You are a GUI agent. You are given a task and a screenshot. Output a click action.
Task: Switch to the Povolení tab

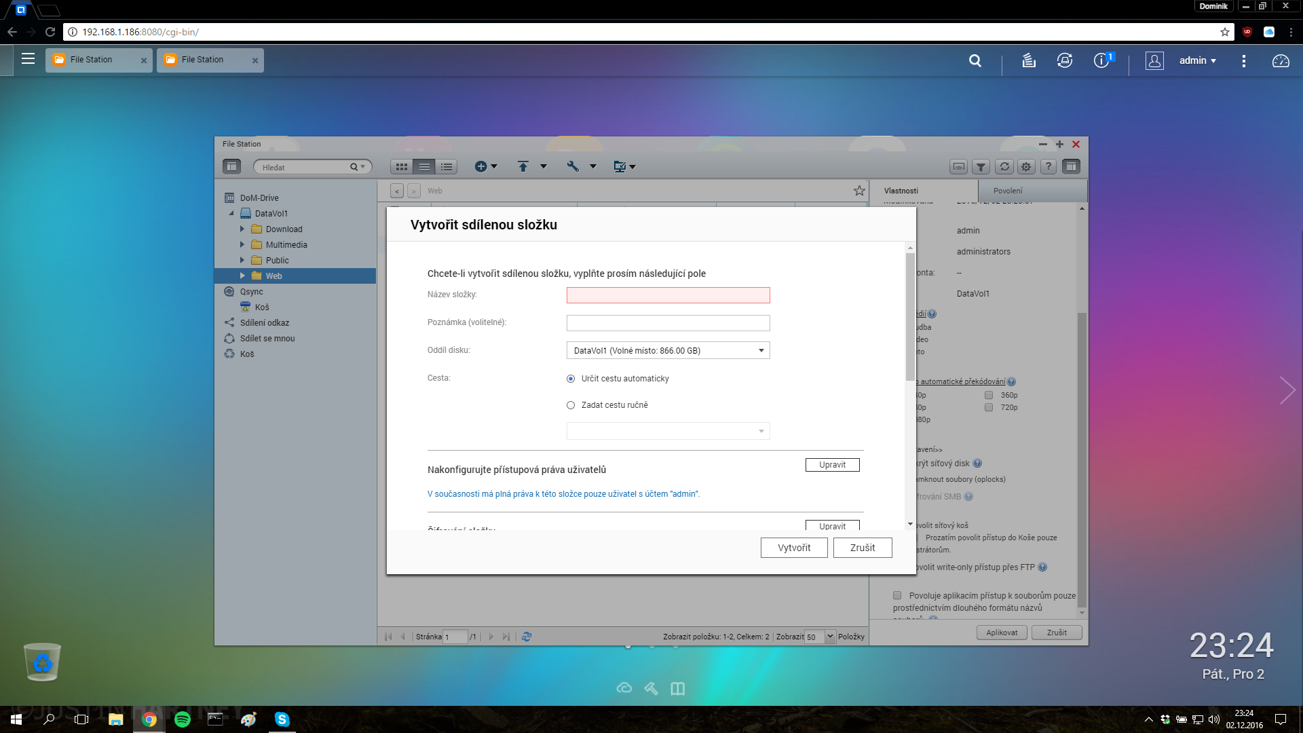click(x=1008, y=191)
